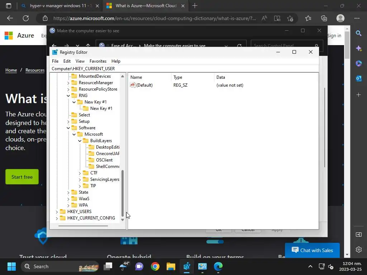Screen dimensions: 367x275
Task: Click the REG_SZ type cell
Action: pyautogui.click(x=181, y=85)
